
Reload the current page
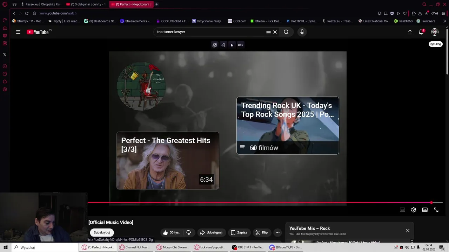click(x=27, y=13)
